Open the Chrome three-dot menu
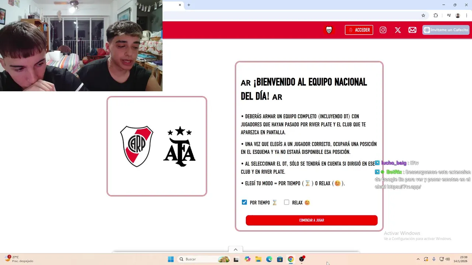This screenshot has height=265, width=472. [466, 15]
